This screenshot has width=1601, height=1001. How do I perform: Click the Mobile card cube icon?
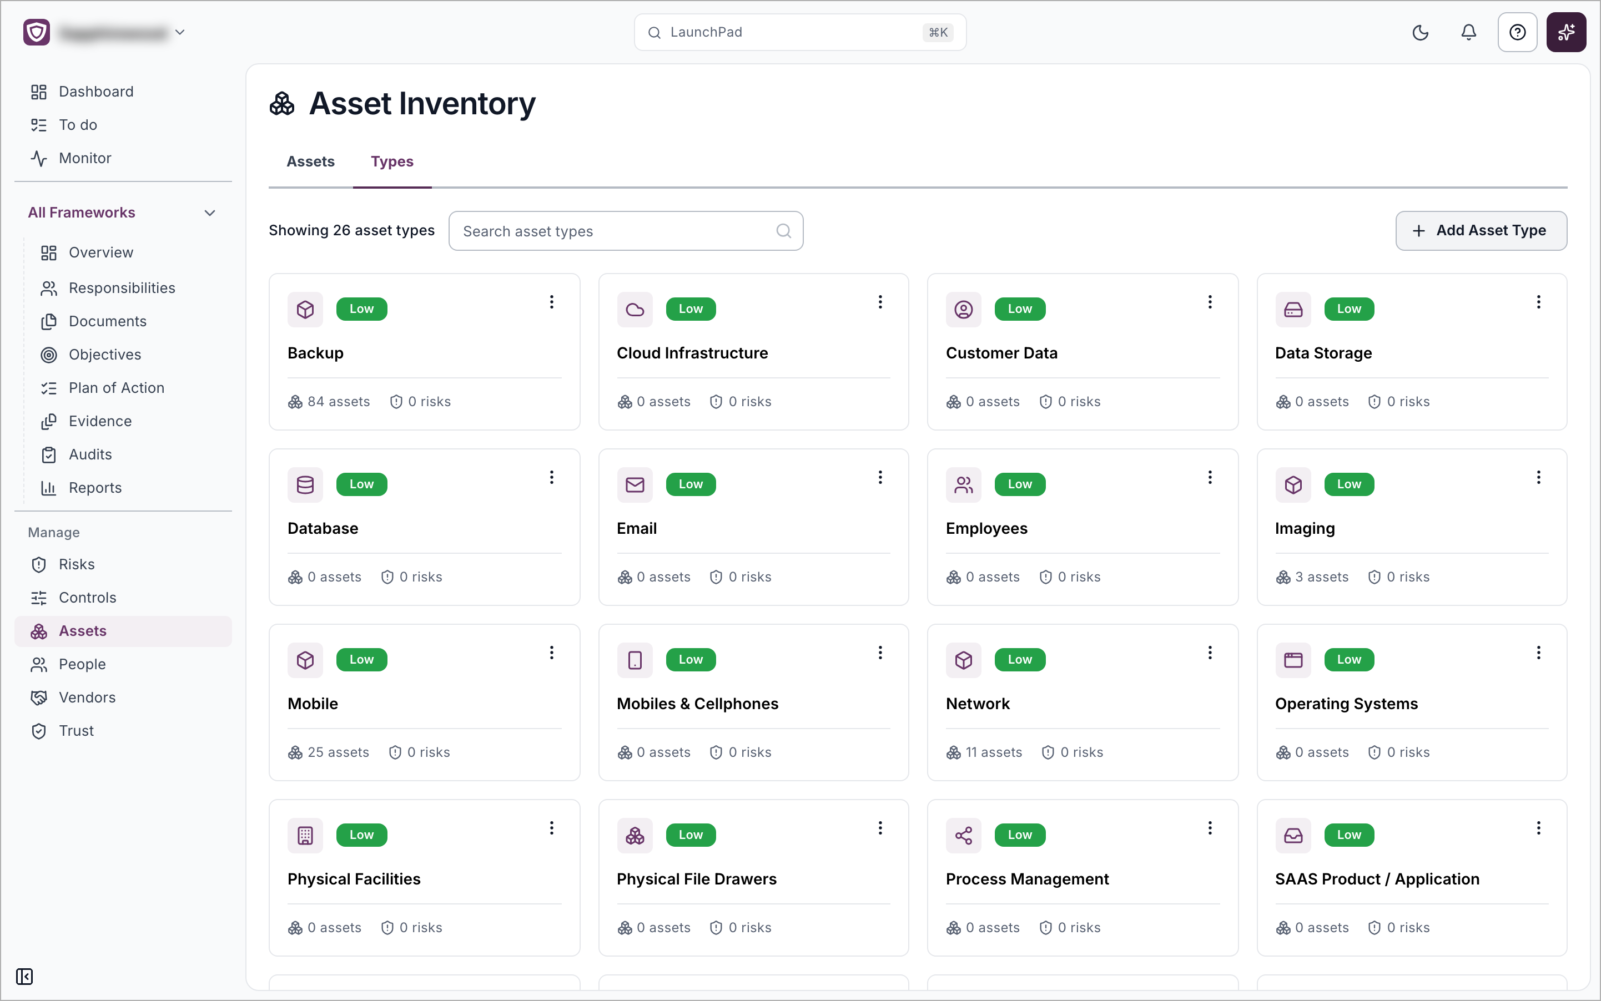[305, 660]
